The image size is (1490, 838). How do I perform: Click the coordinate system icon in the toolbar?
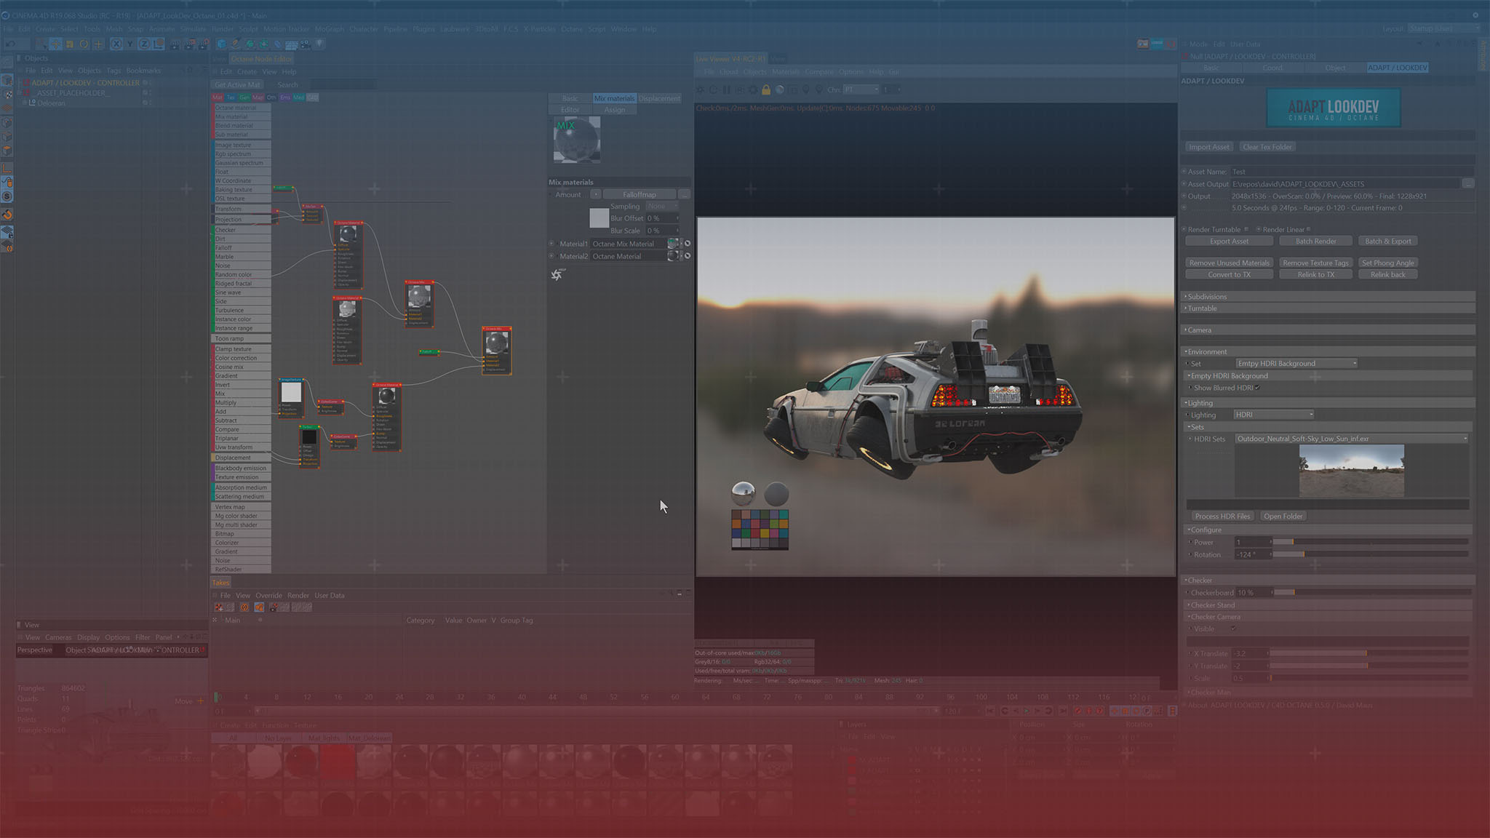point(159,44)
